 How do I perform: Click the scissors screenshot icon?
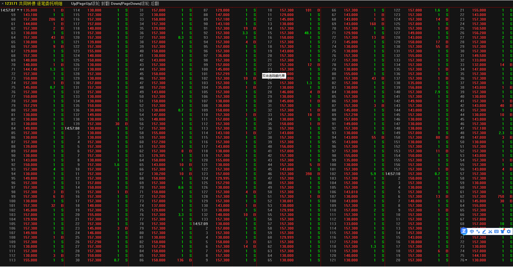click(490, 231)
